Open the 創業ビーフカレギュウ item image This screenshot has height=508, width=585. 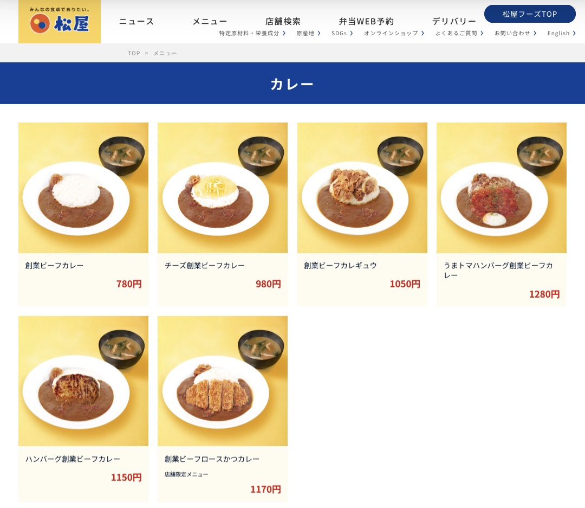pyautogui.click(x=362, y=188)
